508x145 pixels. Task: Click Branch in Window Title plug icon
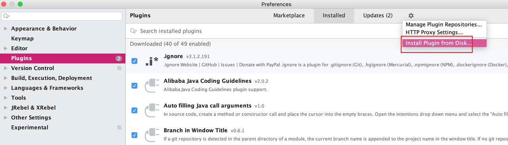pyautogui.click(x=152, y=135)
